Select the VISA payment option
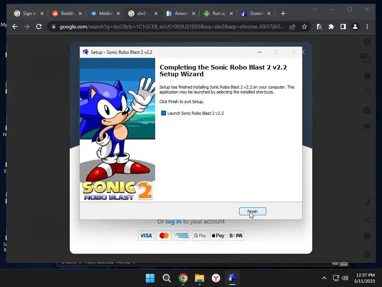This screenshot has width=382, height=287. [146, 235]
